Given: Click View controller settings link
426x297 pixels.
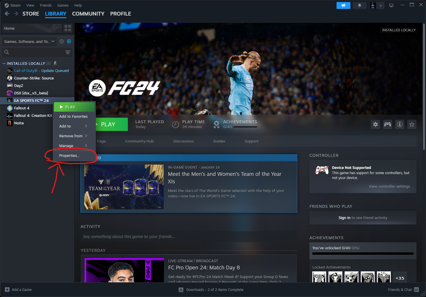Looking at the screenshot, I should 389,186.
